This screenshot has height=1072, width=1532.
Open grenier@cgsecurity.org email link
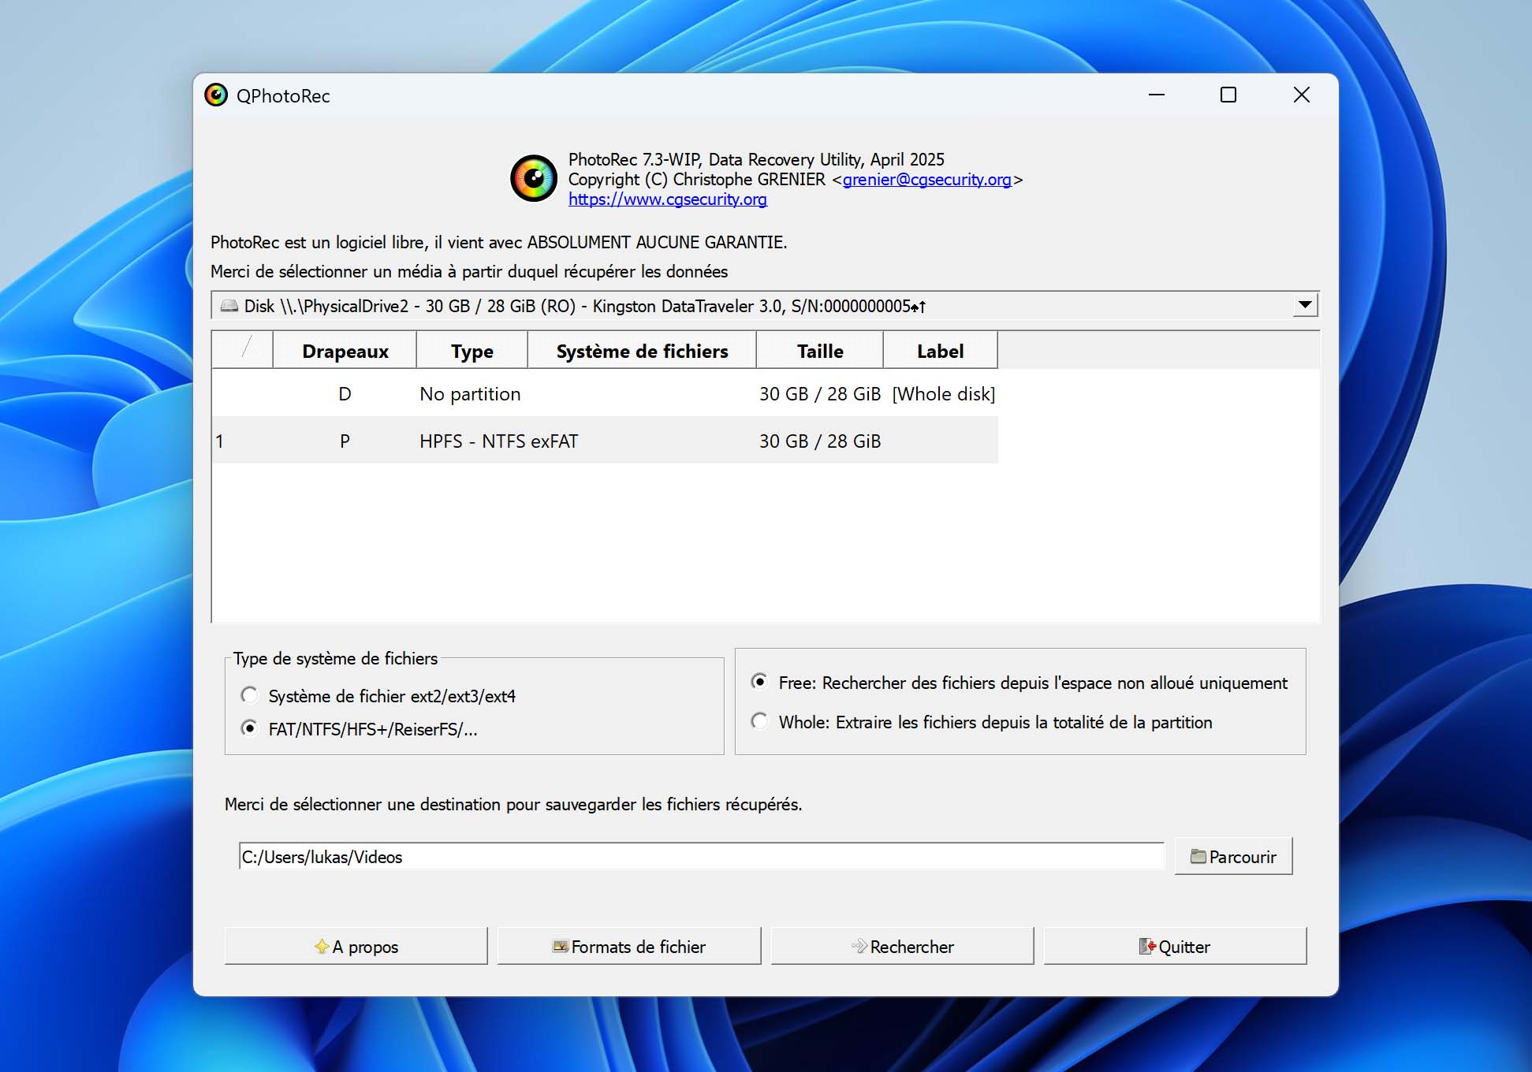click(926, 180)
